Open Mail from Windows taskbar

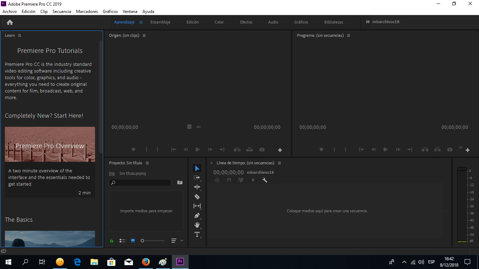tap(129, 262)
